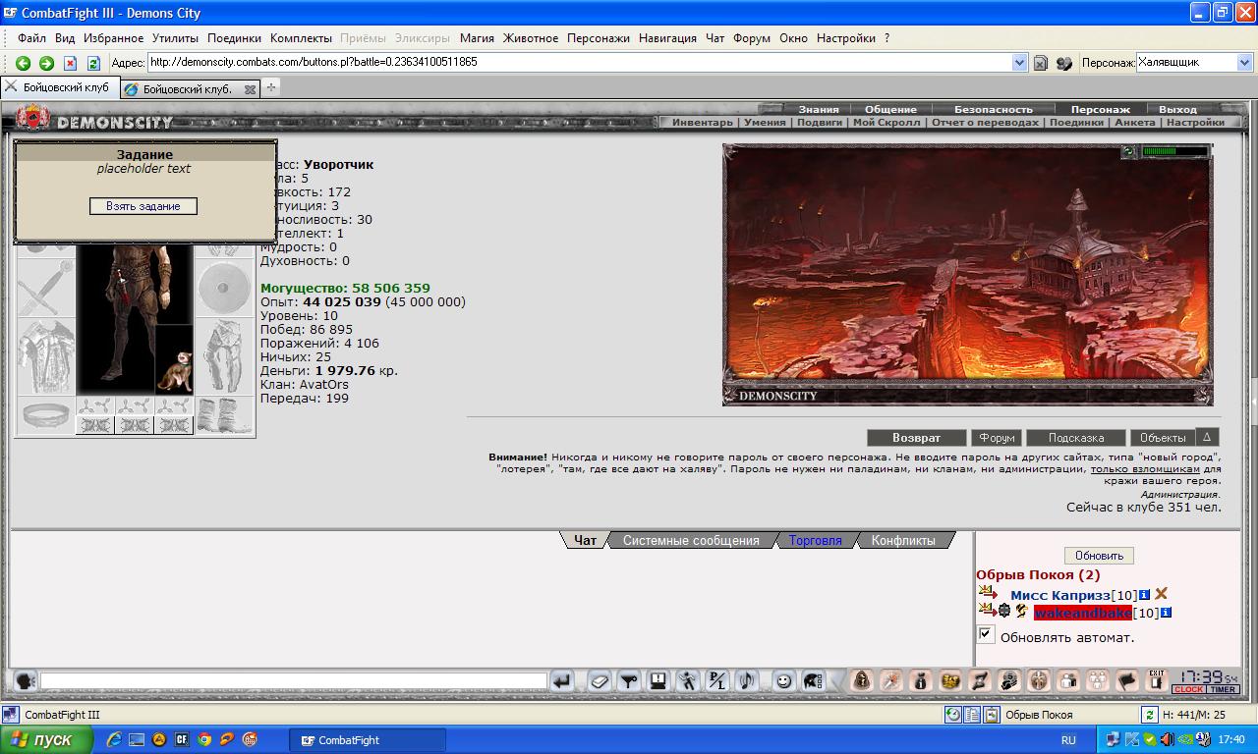Click the green Back navigation arrow

coord(23,63)
